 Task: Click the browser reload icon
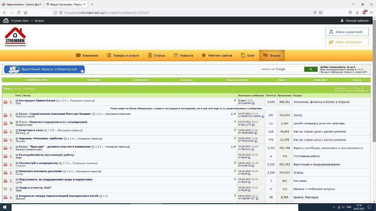click(x=19, y=13)
